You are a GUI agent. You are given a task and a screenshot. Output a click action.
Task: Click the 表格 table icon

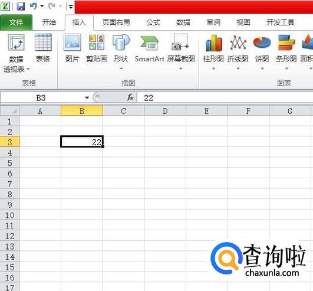click(43, 42)
